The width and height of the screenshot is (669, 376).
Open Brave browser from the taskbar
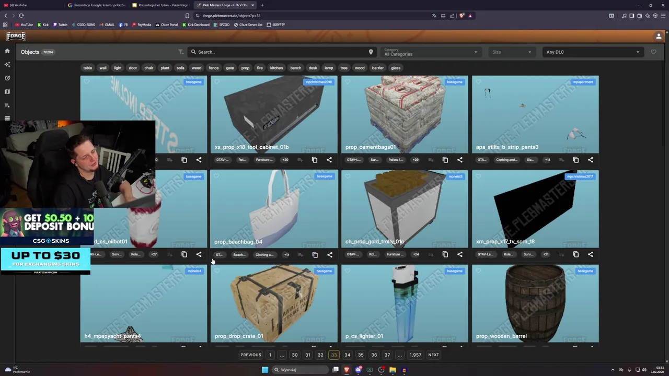347,370
